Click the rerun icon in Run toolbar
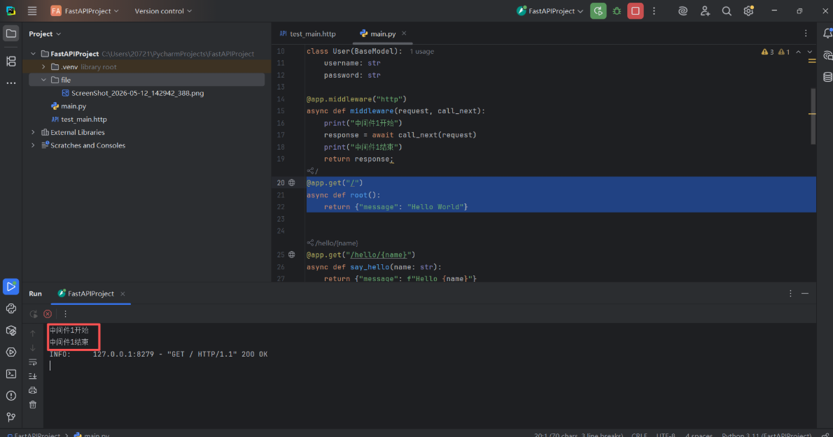 click(x=34, y=314)
